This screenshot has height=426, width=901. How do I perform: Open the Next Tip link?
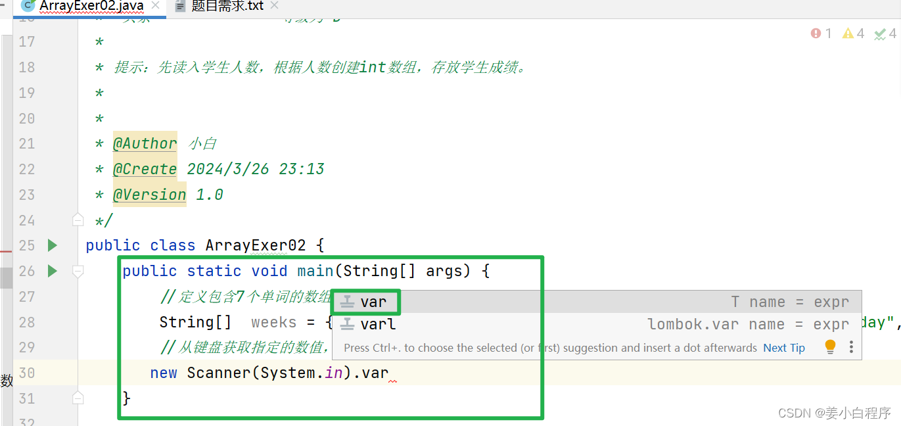(784, 348)
